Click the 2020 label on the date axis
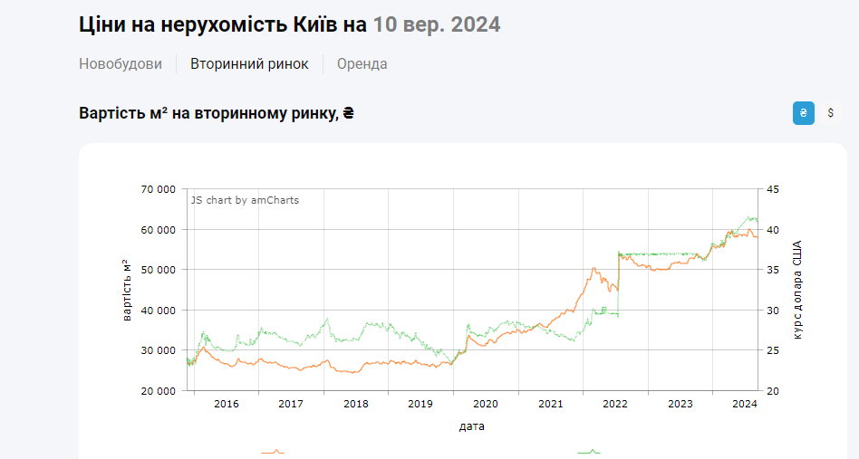Screen dimensions: 859x459 (x=485, y=404)
